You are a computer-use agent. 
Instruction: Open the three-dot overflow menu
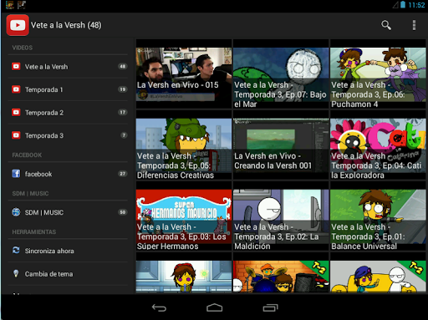click(414, 25)
